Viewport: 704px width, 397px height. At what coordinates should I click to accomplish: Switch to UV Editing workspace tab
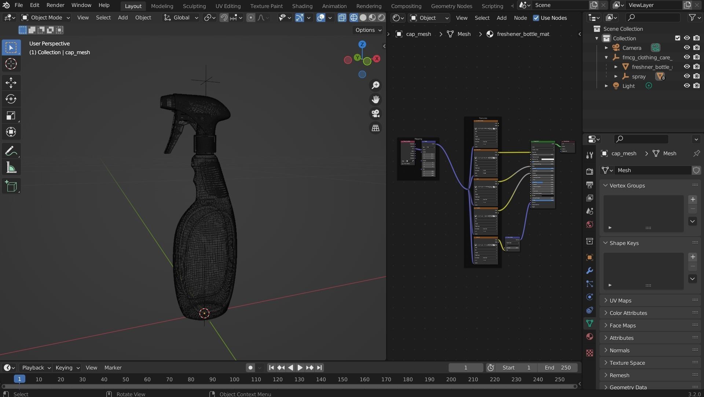coord(228,6)
